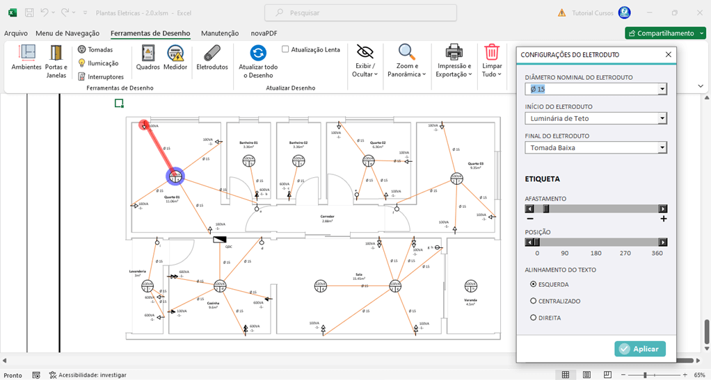This screenshot has height=380, width=711.
Task: Click the Afastamento plus sign
Action: (x=664, y=219)
